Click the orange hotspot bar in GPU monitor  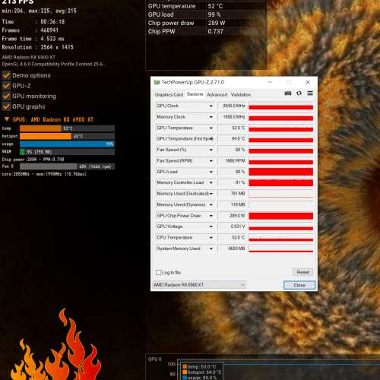pyautogui.click(x=46, y=136)
